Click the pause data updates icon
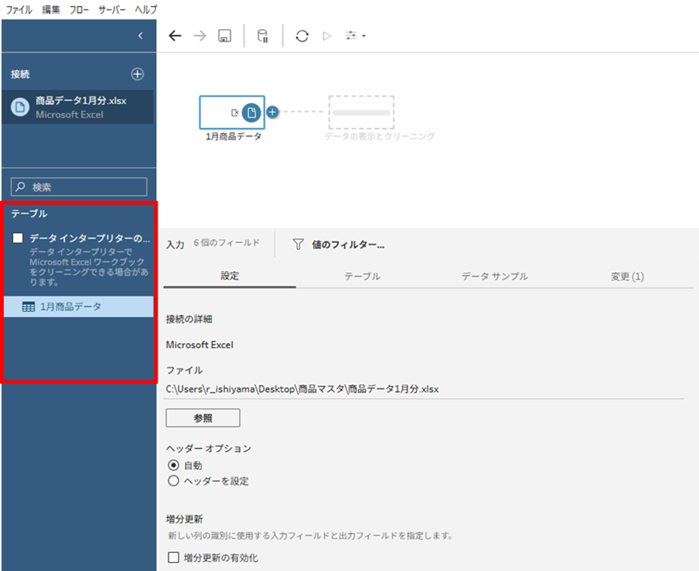The image size is (699, 571). [x=263, y=36]
